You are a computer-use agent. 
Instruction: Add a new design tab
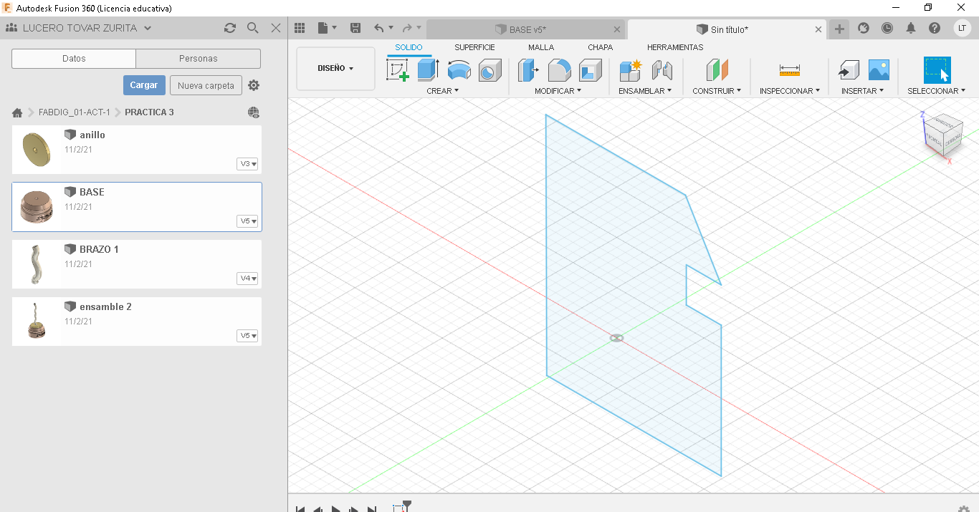(839, 29)
